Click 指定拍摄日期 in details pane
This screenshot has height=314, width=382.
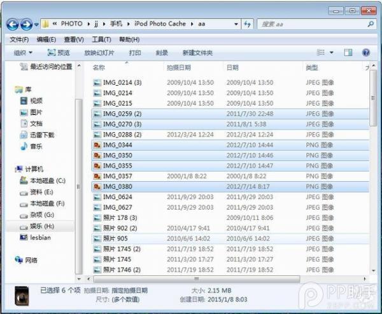pyautogui.click(x=130, y=290)
